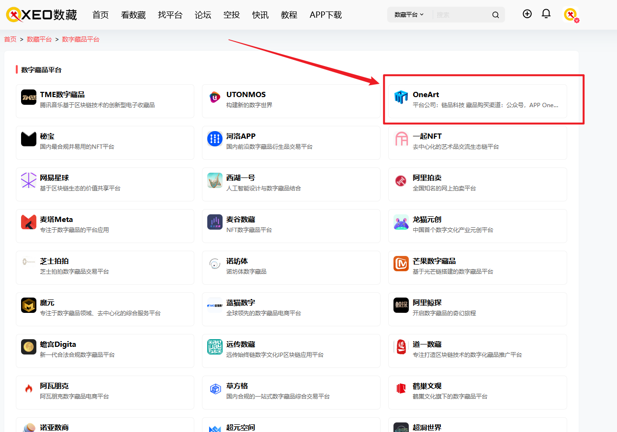Click the text 国内最合规并易用的NFT平台
The width and height of the screenshot is (617, 432).
tap(77, 146)
